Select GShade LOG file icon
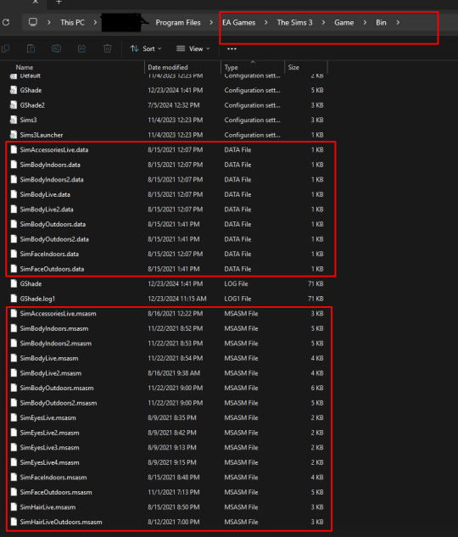Image resolution: width=458 pixels, height=537 pixels. [x=14, y=284]
